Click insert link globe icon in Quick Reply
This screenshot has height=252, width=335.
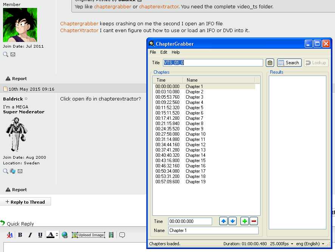65,235
